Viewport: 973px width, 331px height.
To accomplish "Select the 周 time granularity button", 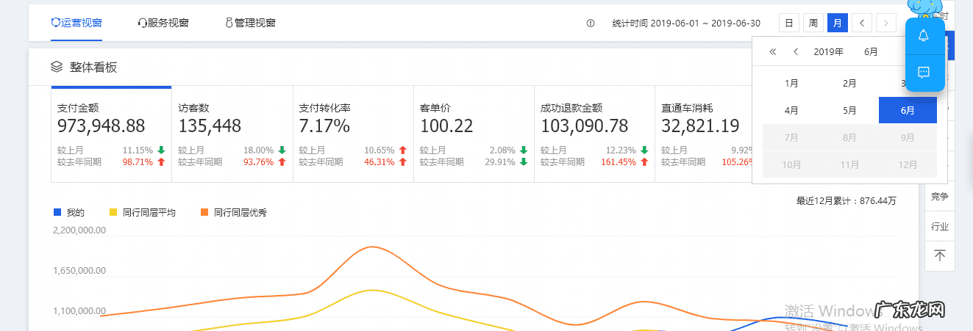I will tap(813, 23).
